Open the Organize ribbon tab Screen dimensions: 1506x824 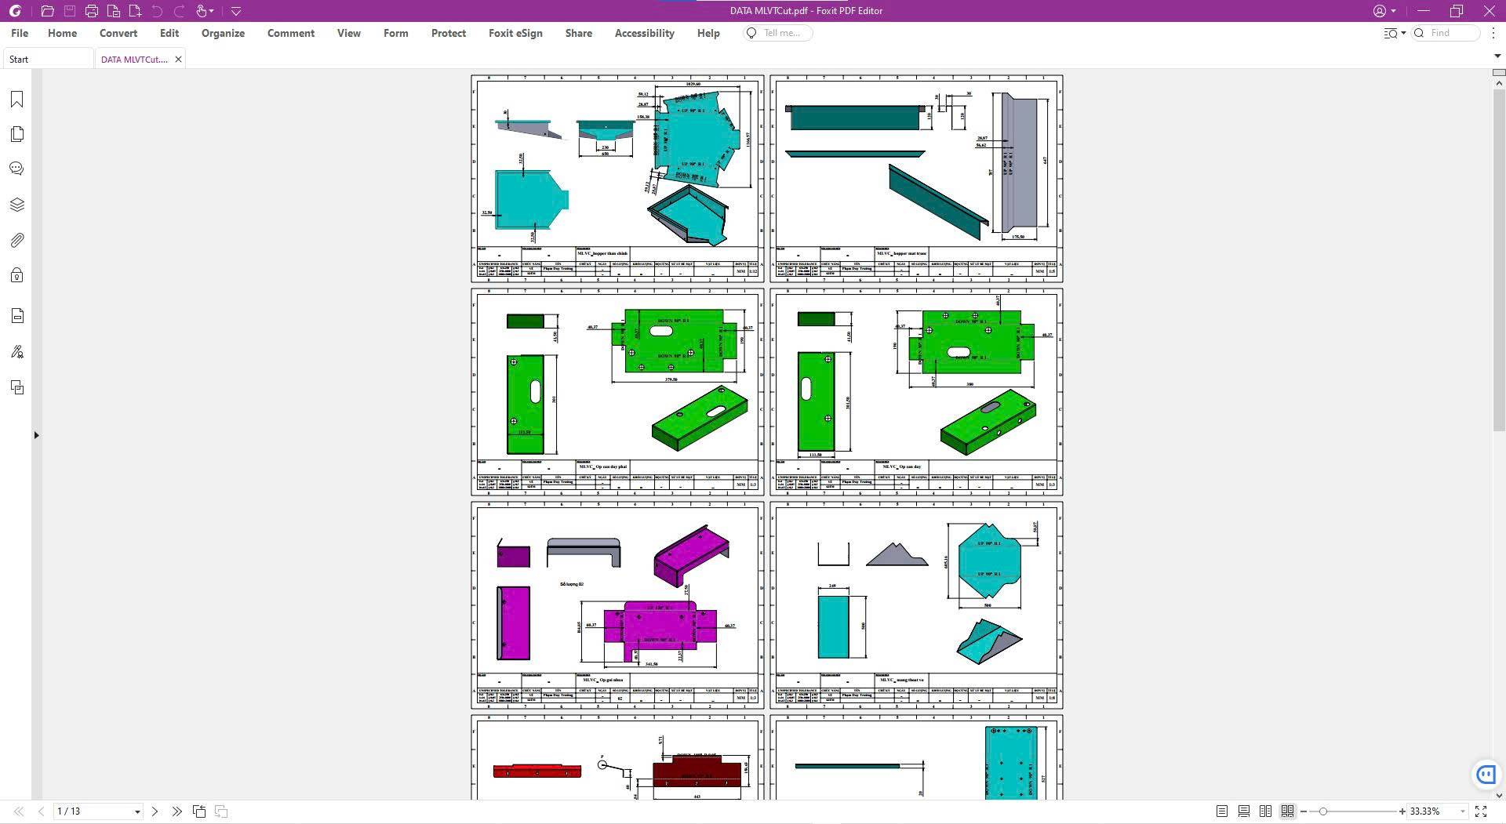coord(223,33)
